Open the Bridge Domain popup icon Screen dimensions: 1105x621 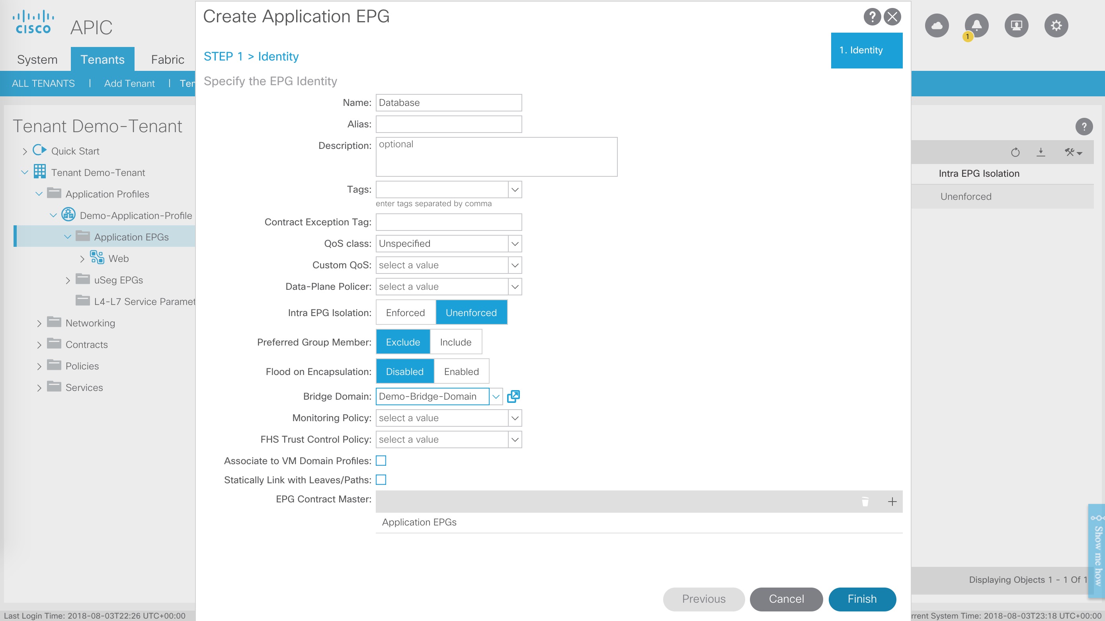coord(513,396)
